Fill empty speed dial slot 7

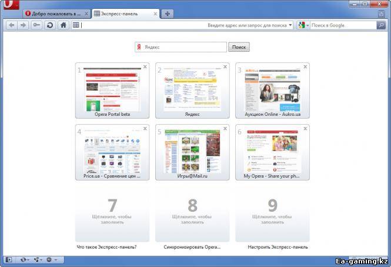point(112,214)
